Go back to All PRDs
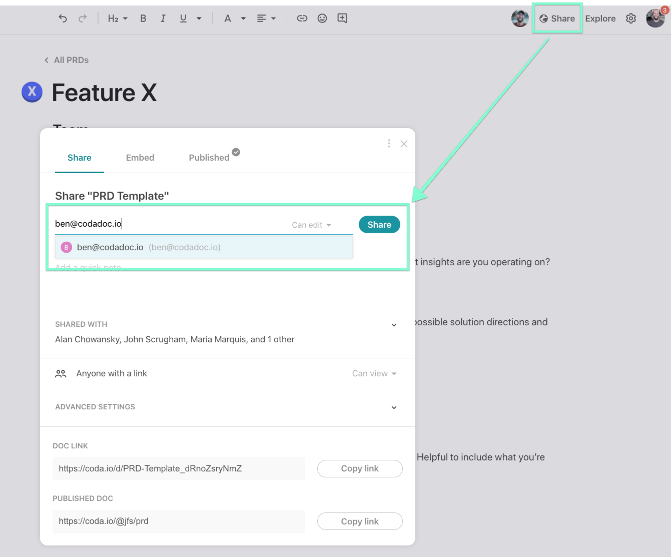 (67, 60)
